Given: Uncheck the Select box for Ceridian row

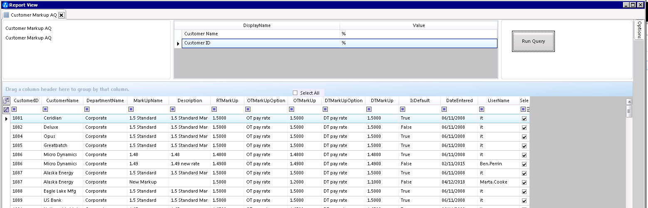Looking at the screenshot, I should tap(524, 118).
